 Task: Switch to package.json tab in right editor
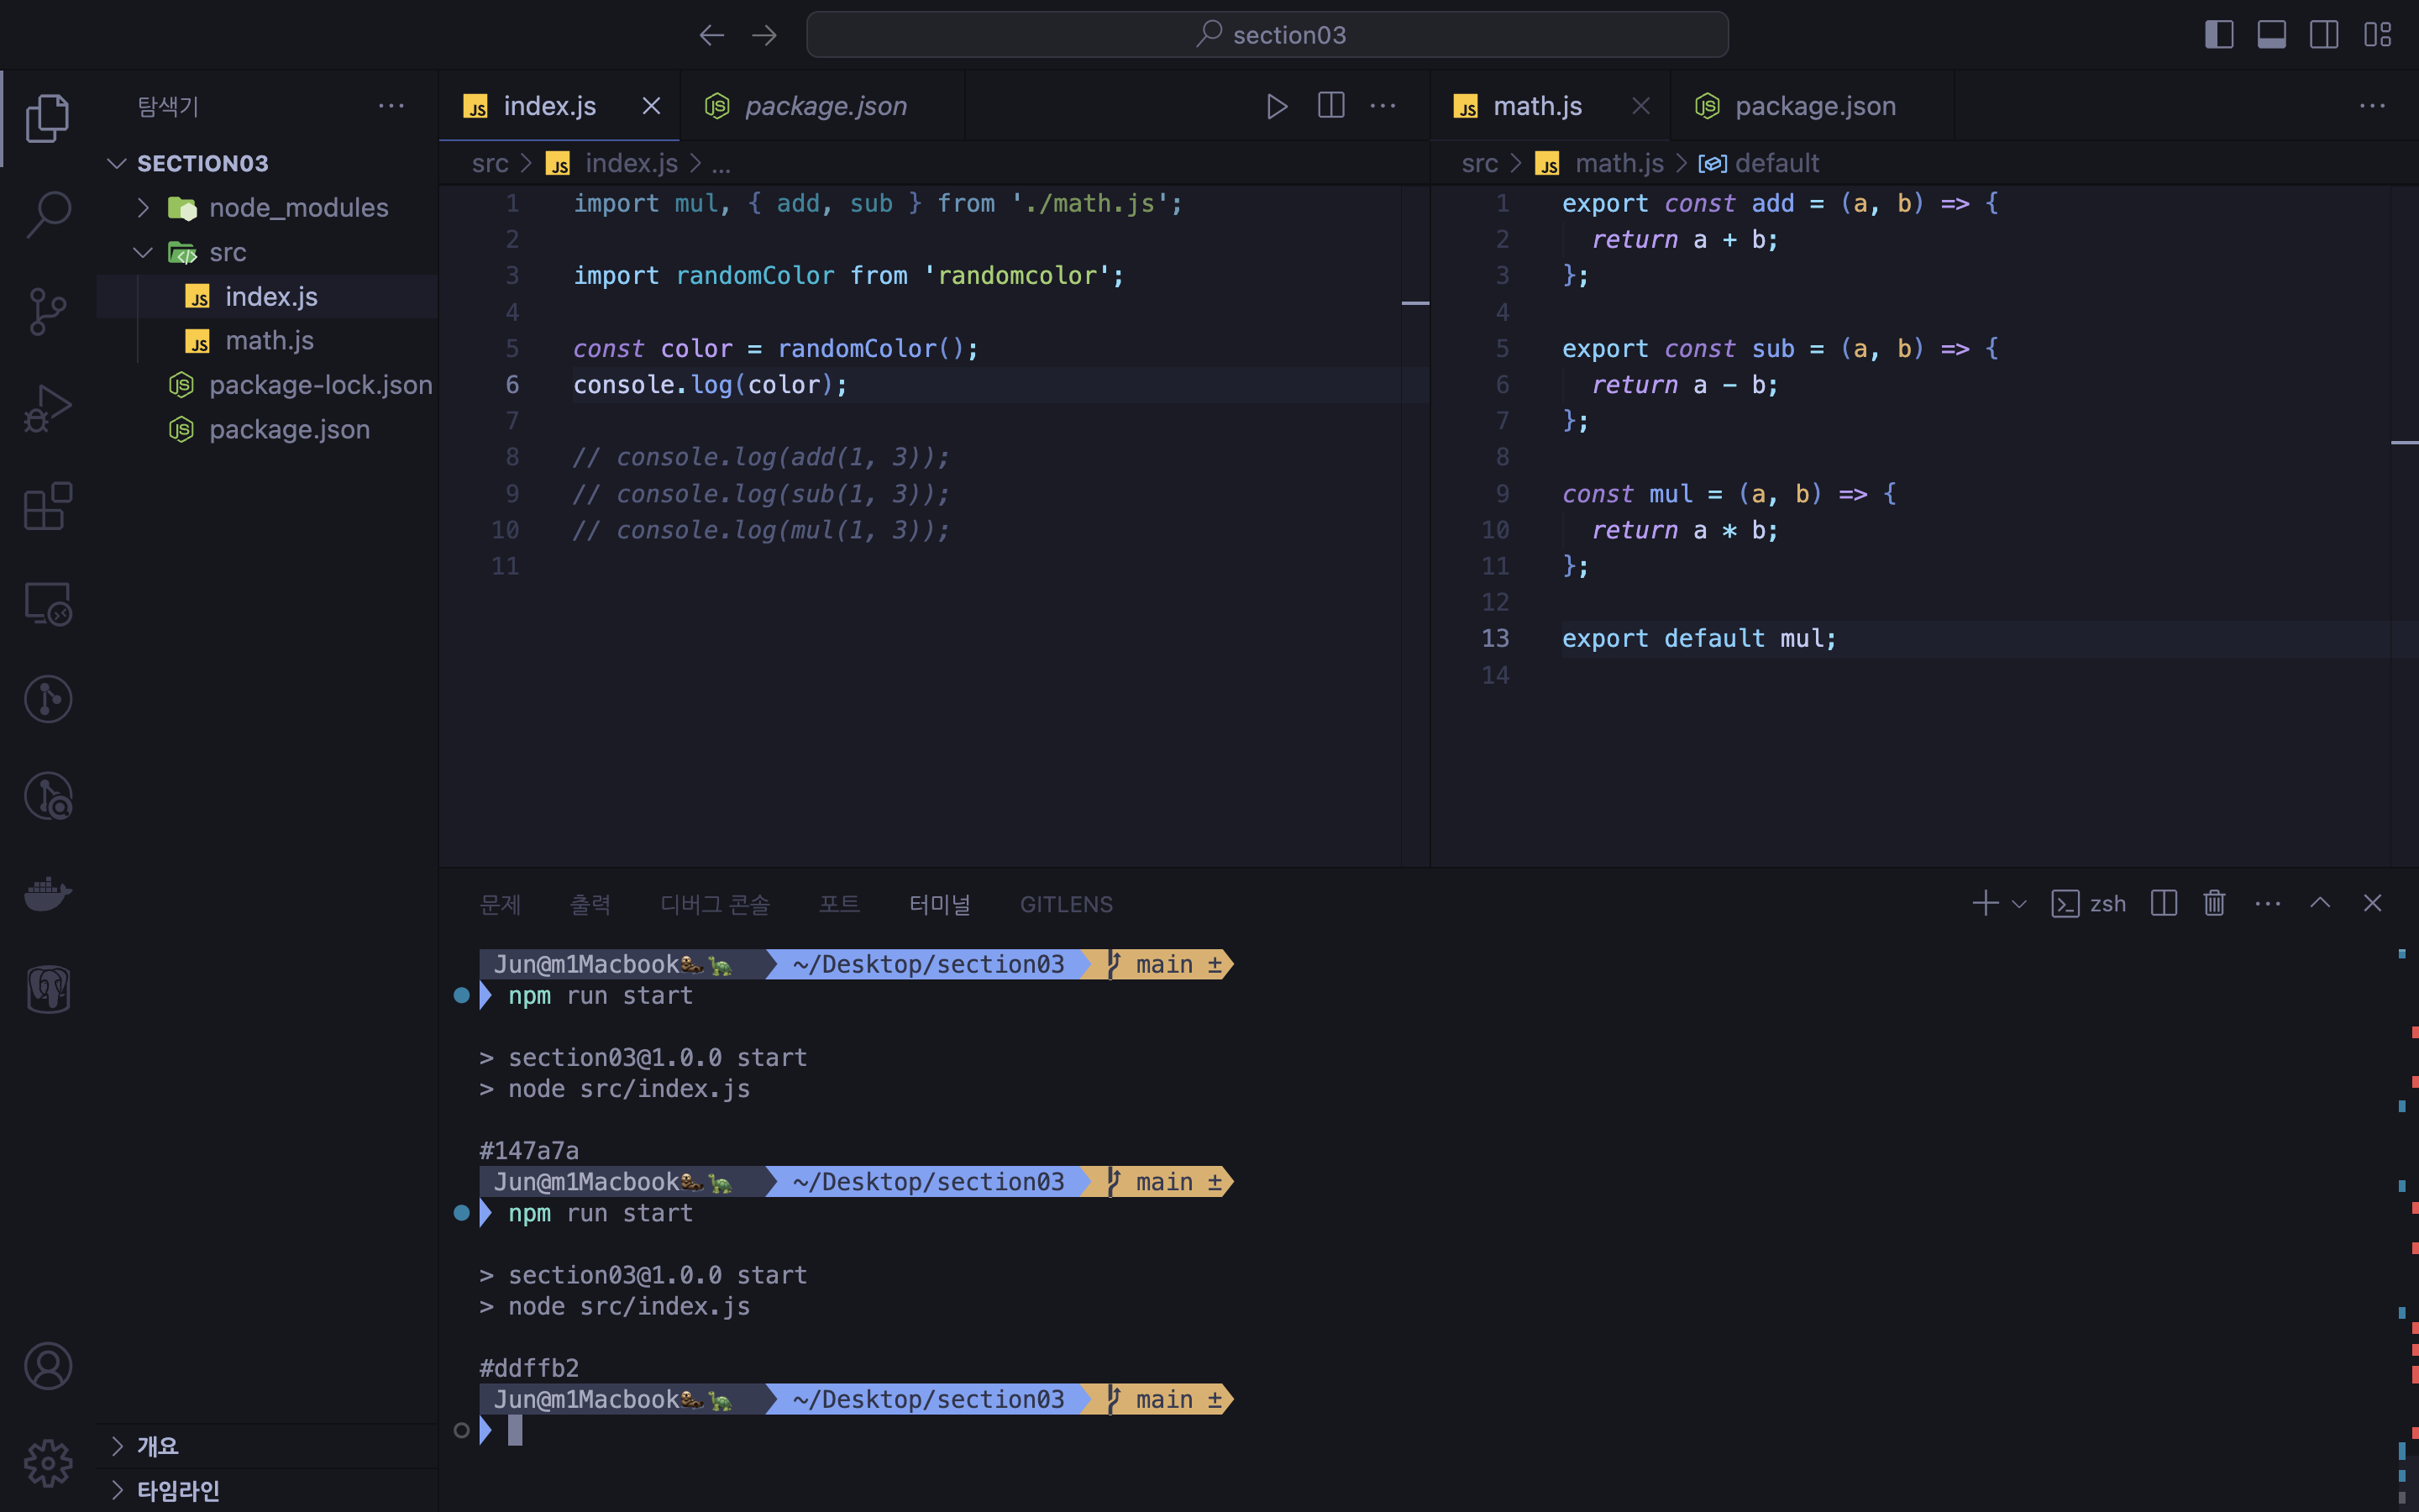[x=1813, y=106]
